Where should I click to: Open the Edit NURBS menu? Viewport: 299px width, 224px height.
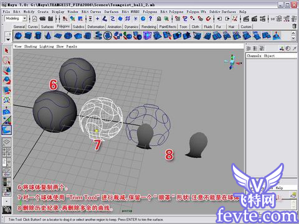tap(130, 12)
